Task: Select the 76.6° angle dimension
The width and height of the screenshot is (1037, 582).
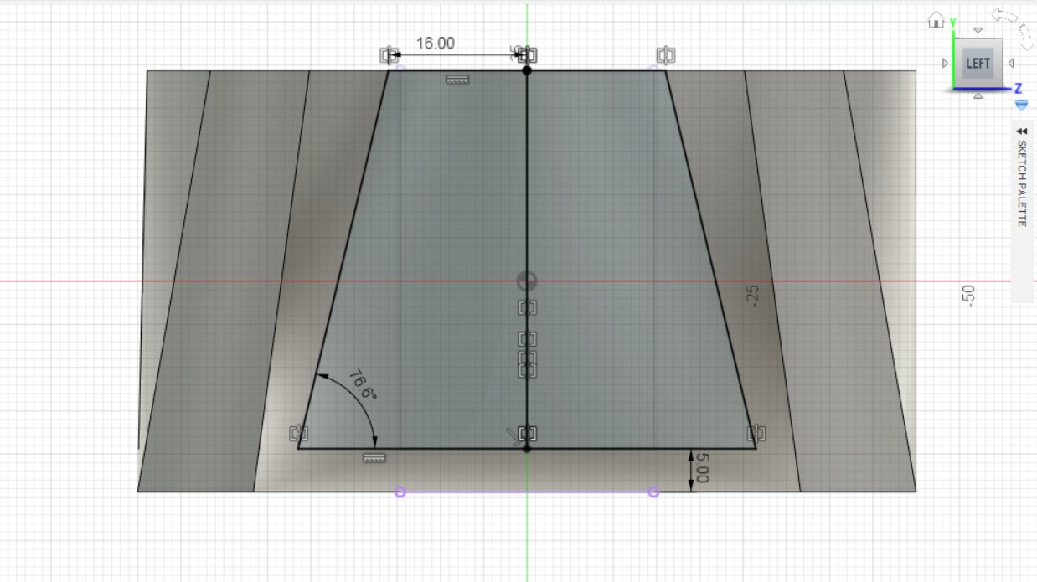Action: (x=362, y=384)
